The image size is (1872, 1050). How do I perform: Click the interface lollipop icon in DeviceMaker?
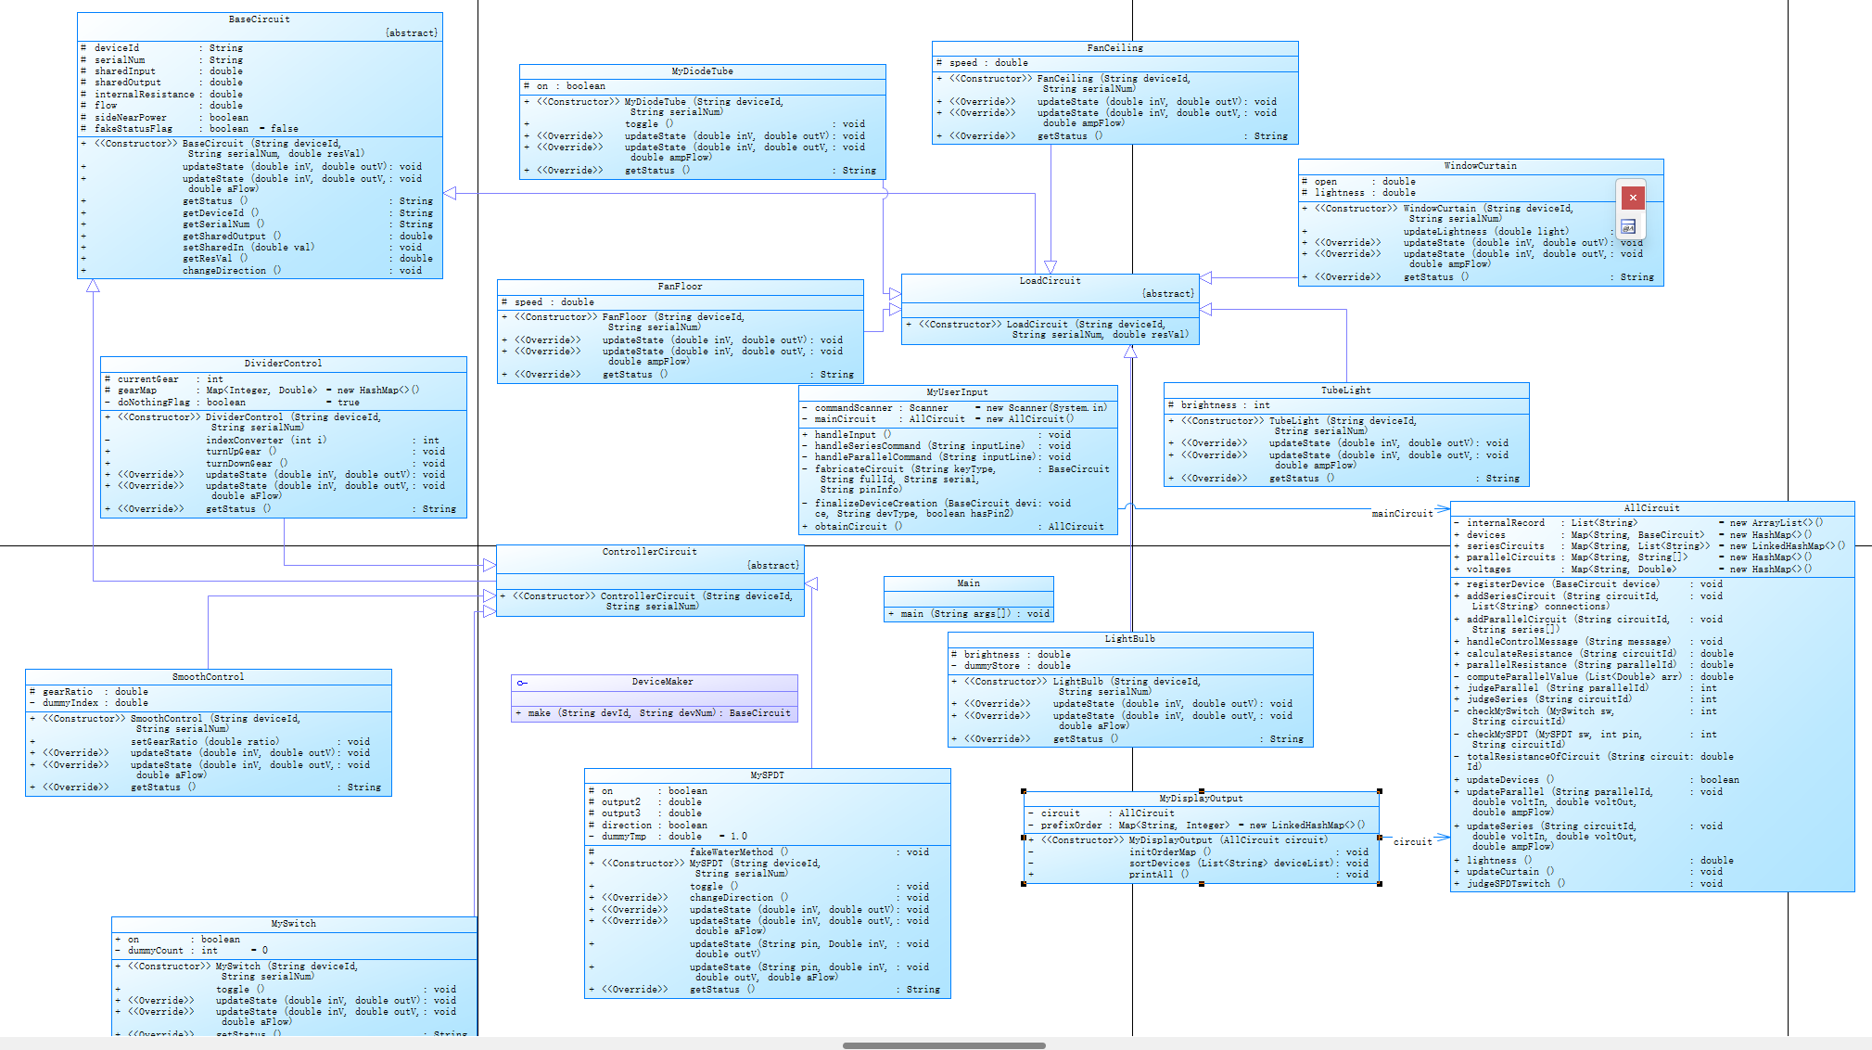point(522,683)
